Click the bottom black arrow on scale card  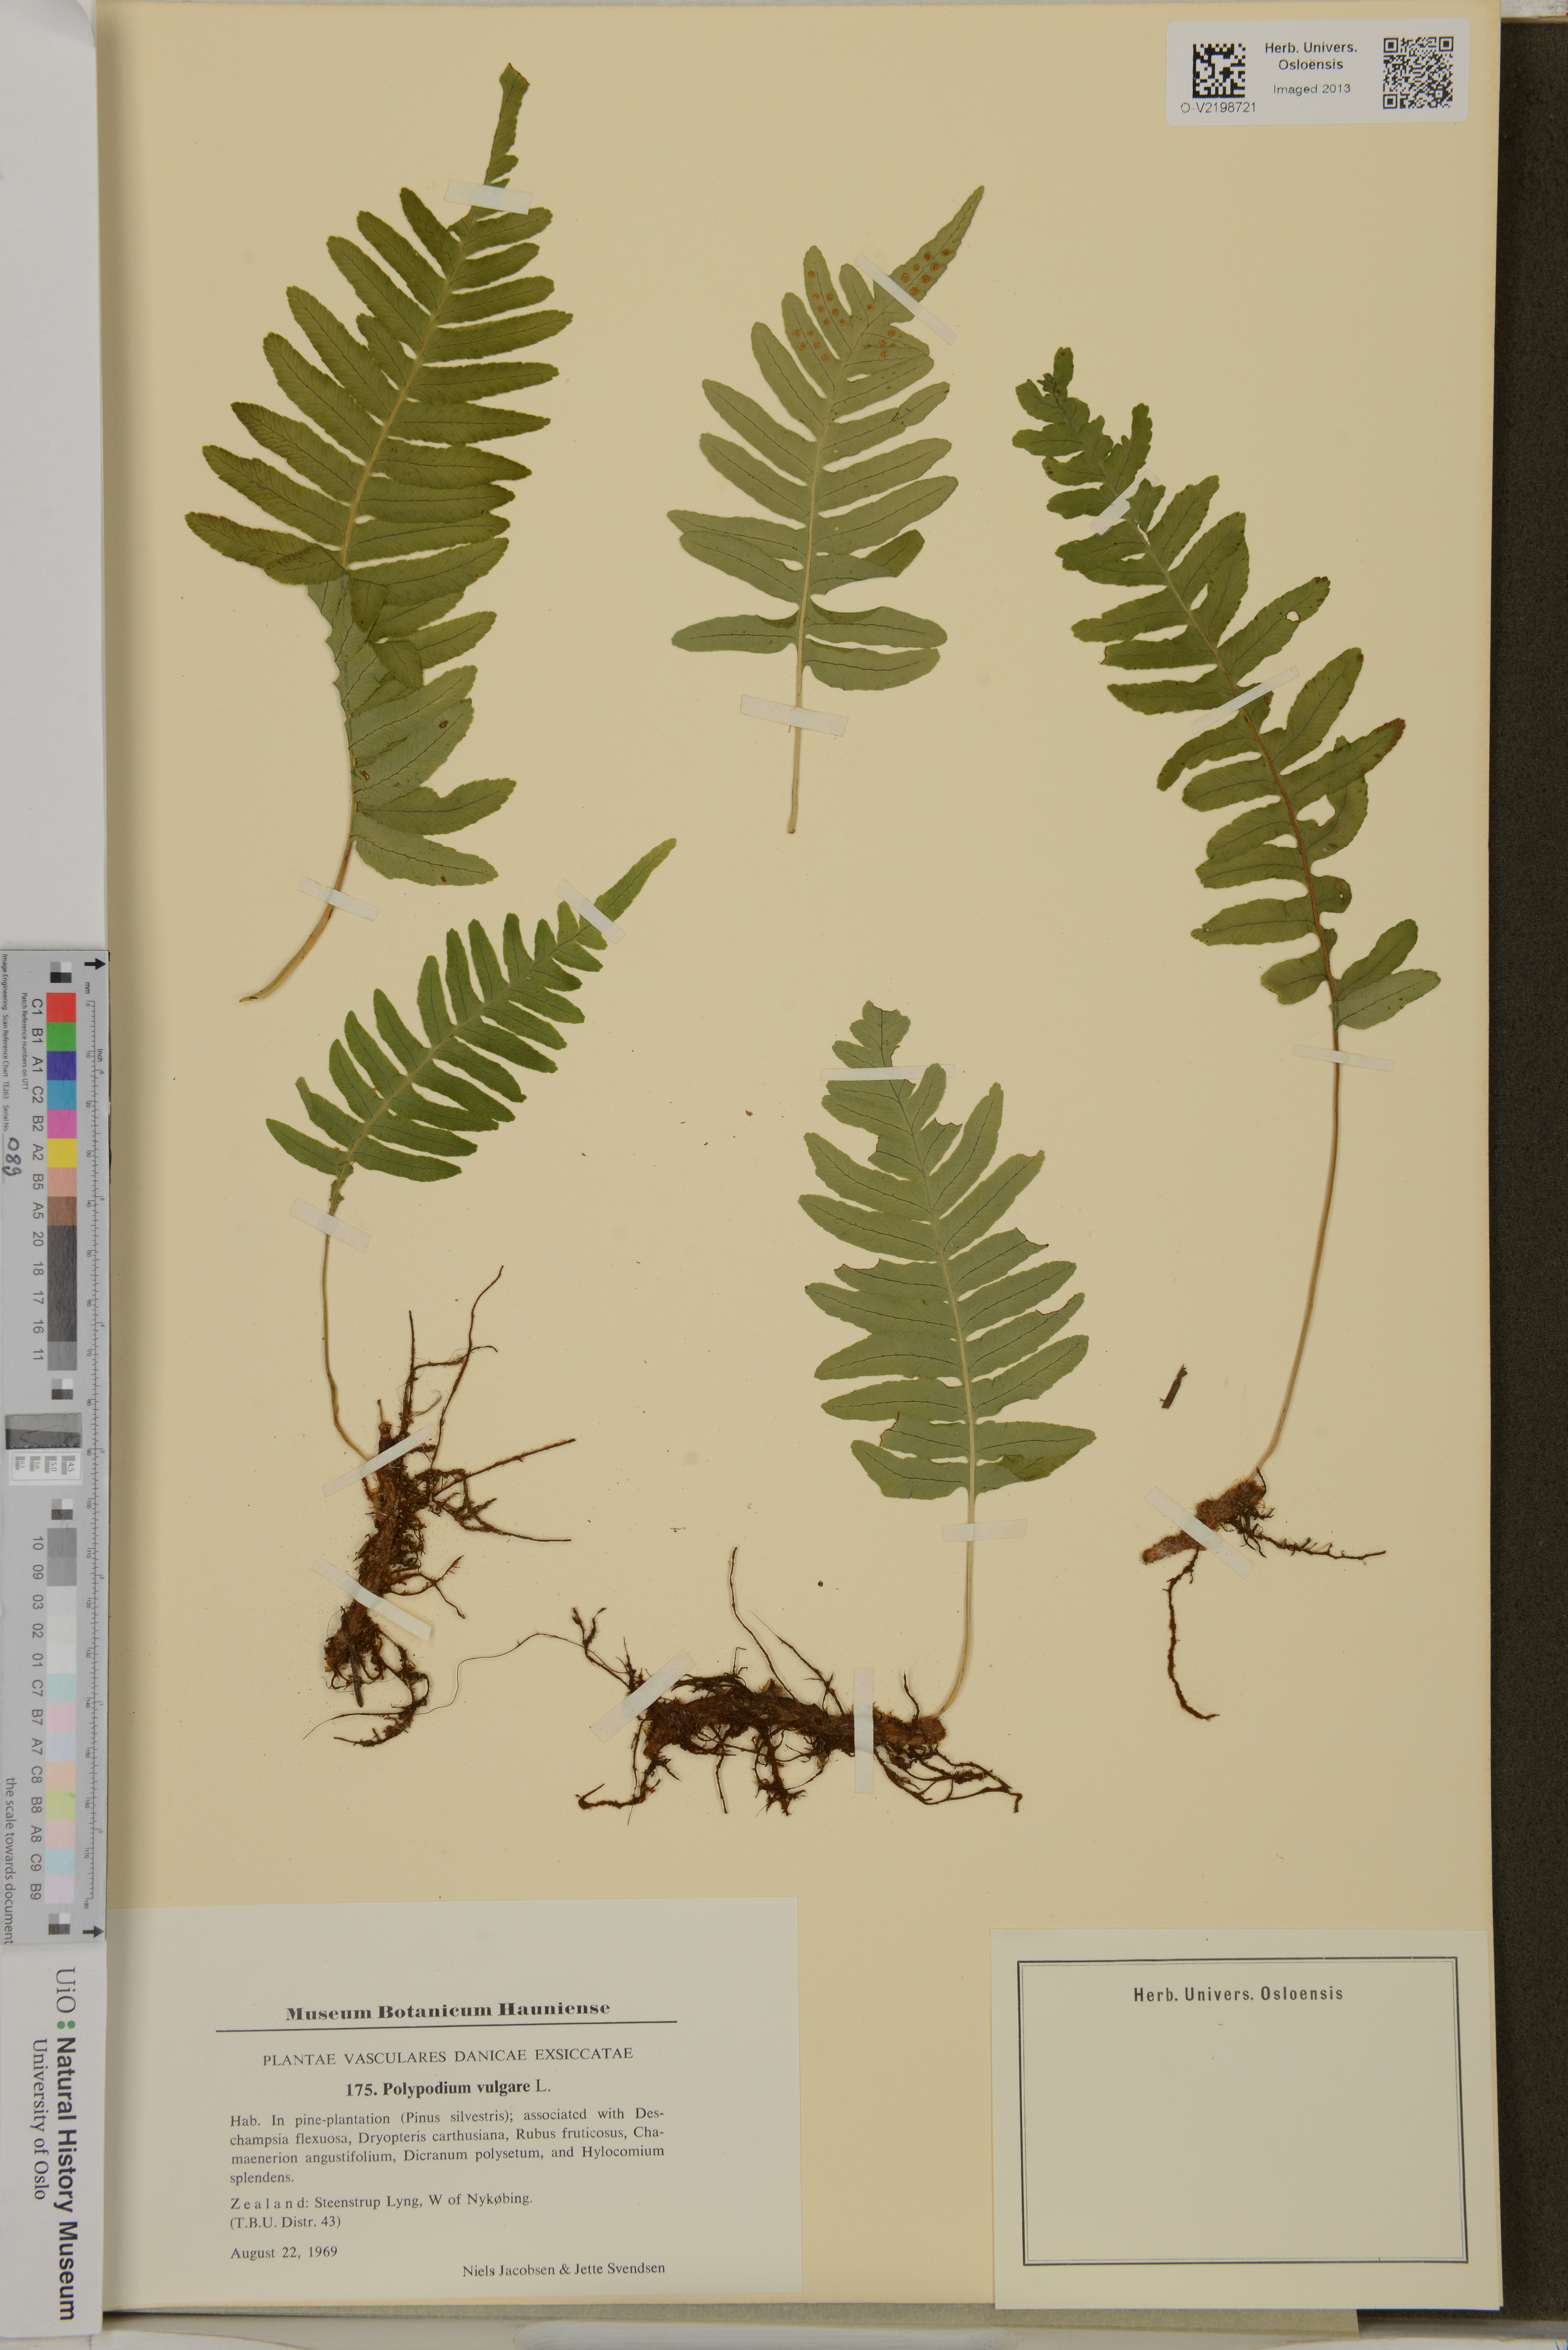[93, 1932]
